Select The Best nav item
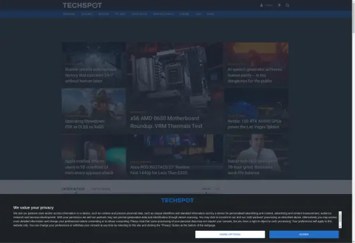Screen dimensions: 355x243 tap(120, 14)
